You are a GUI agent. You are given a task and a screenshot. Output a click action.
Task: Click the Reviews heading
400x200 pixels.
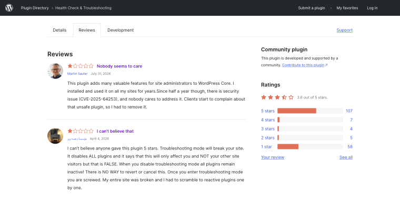click(x=60, y=54)
